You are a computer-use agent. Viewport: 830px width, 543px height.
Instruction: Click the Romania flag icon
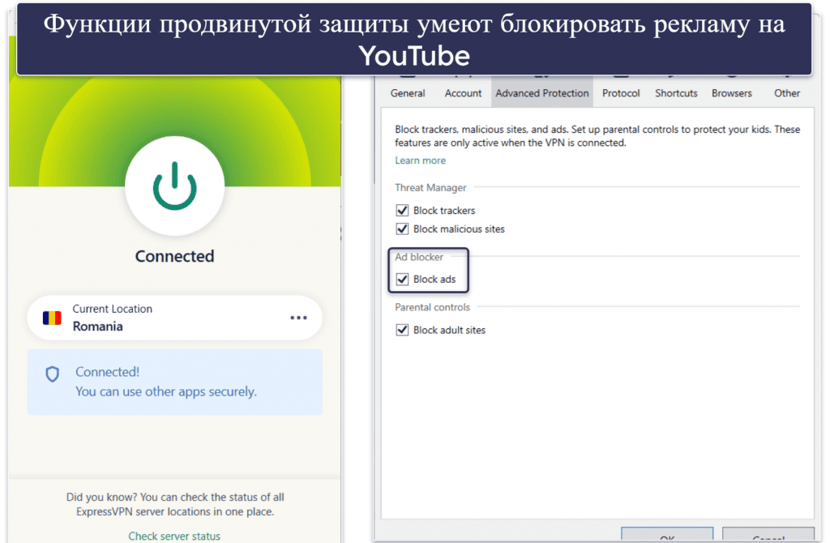[52, 318]
